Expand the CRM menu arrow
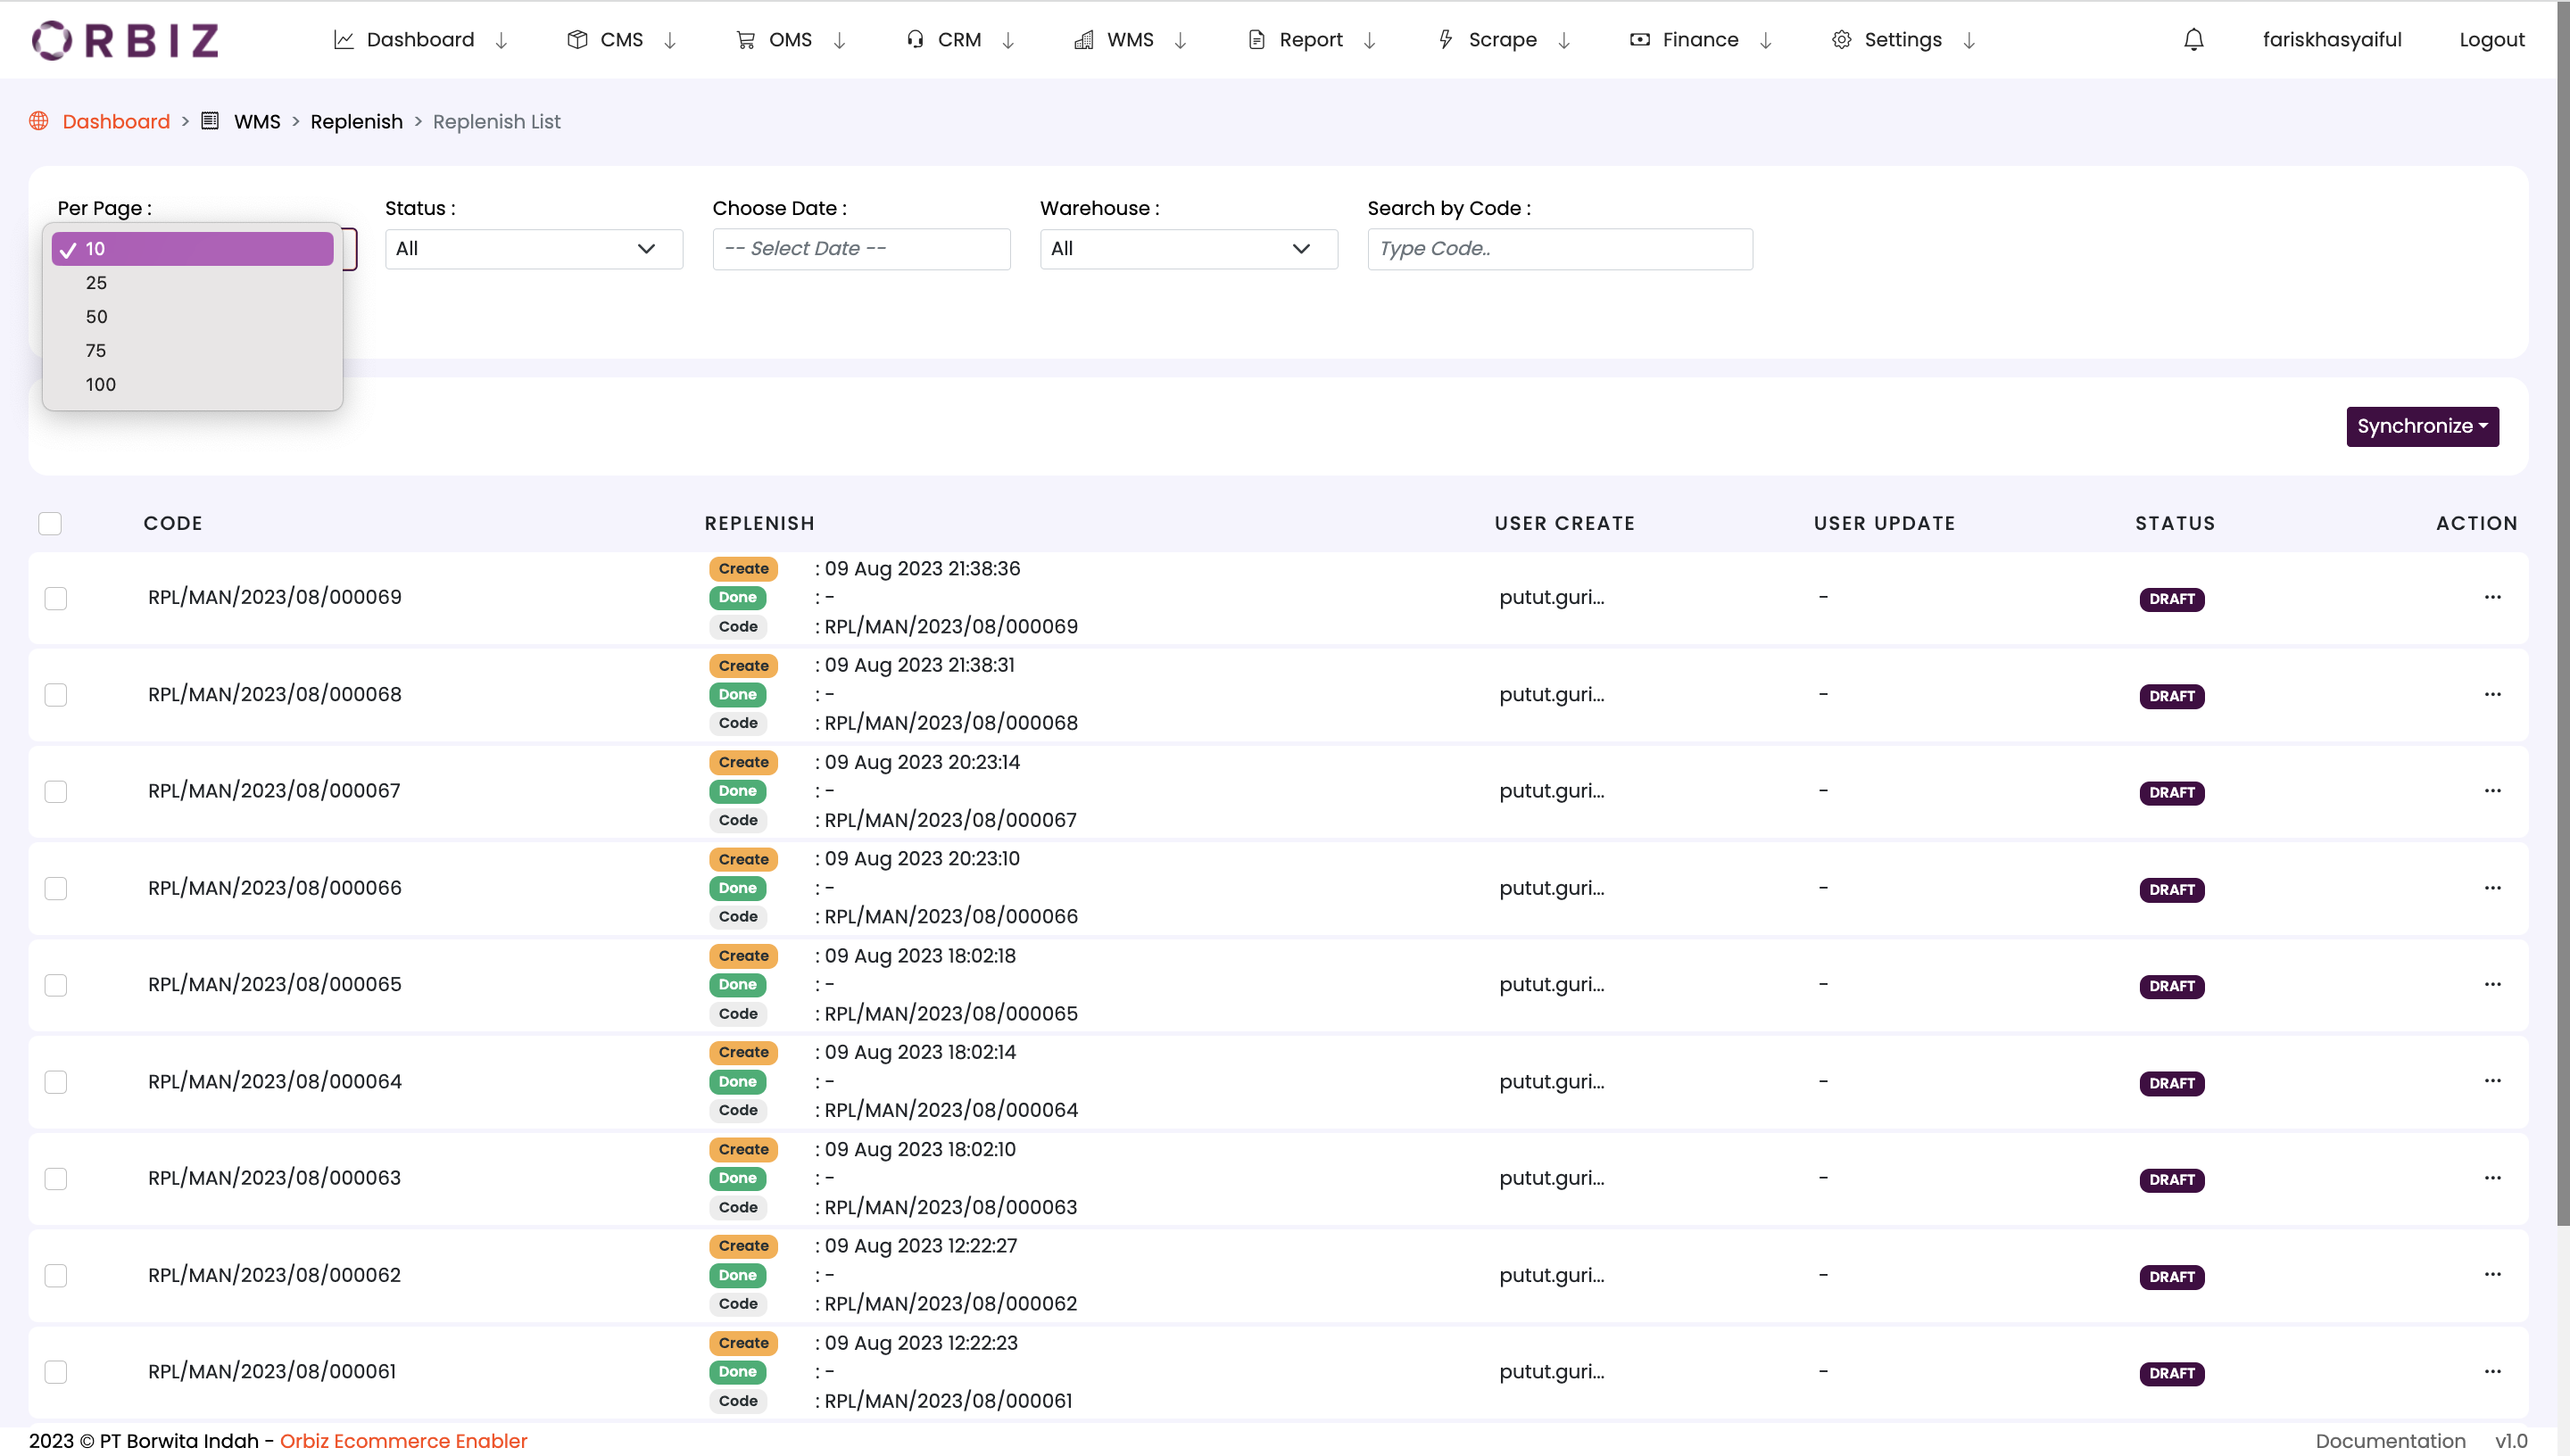Viewport: 2570px width, 1456px height. (x=1009, y=40)
